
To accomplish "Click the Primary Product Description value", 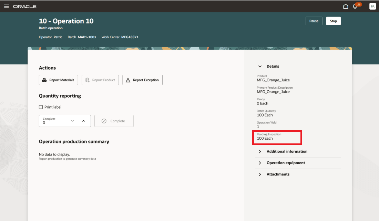I will (273, 92).
